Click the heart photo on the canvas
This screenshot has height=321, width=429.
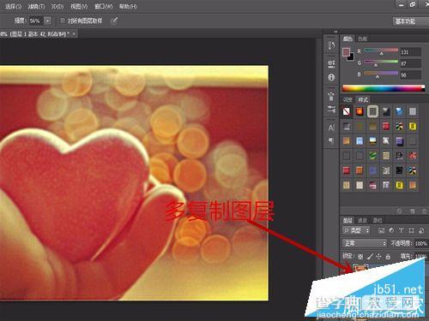coord(134,182)
